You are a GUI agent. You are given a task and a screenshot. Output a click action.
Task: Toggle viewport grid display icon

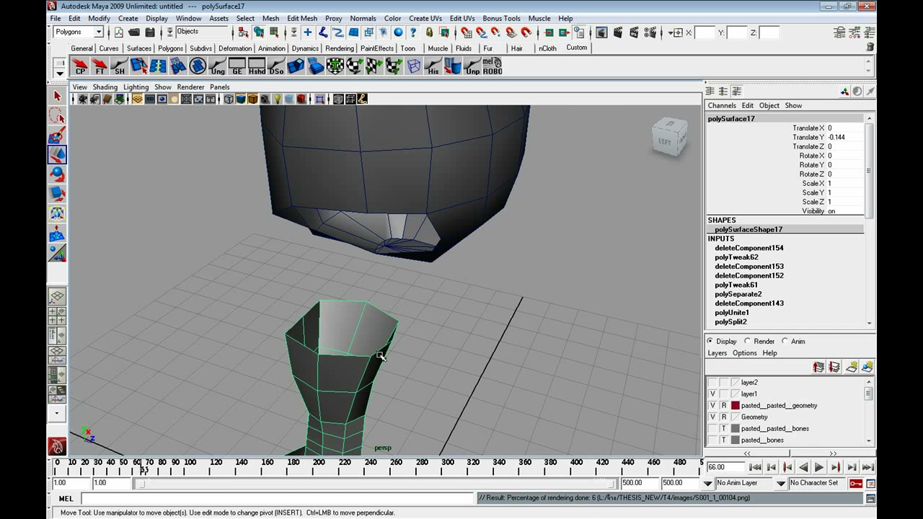click(137, 99)
